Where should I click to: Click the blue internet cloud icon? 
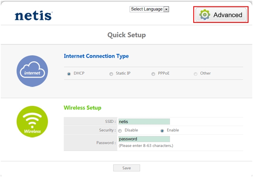(32, 71)
